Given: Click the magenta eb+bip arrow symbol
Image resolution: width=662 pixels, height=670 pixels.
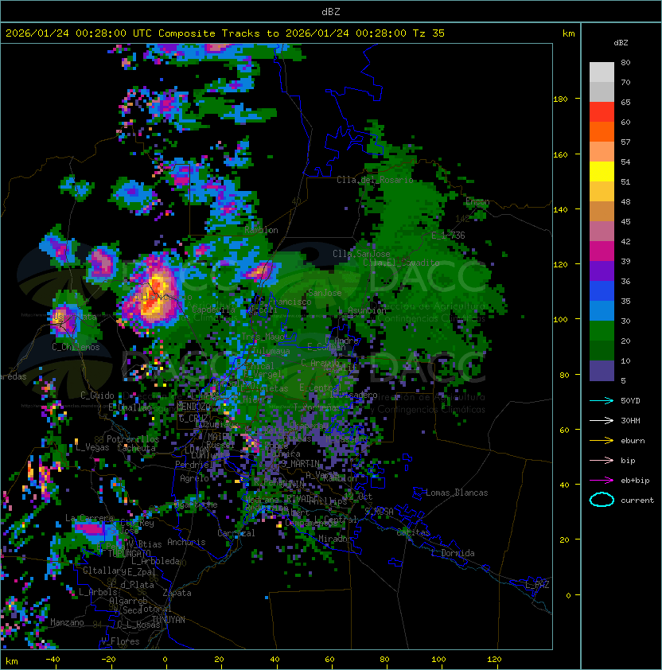Looking at the screenshot, I should pyautogui.click(x=602, y=481).
